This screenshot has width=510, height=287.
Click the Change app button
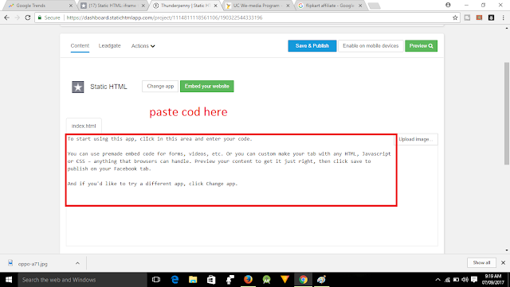coord(160,87)
